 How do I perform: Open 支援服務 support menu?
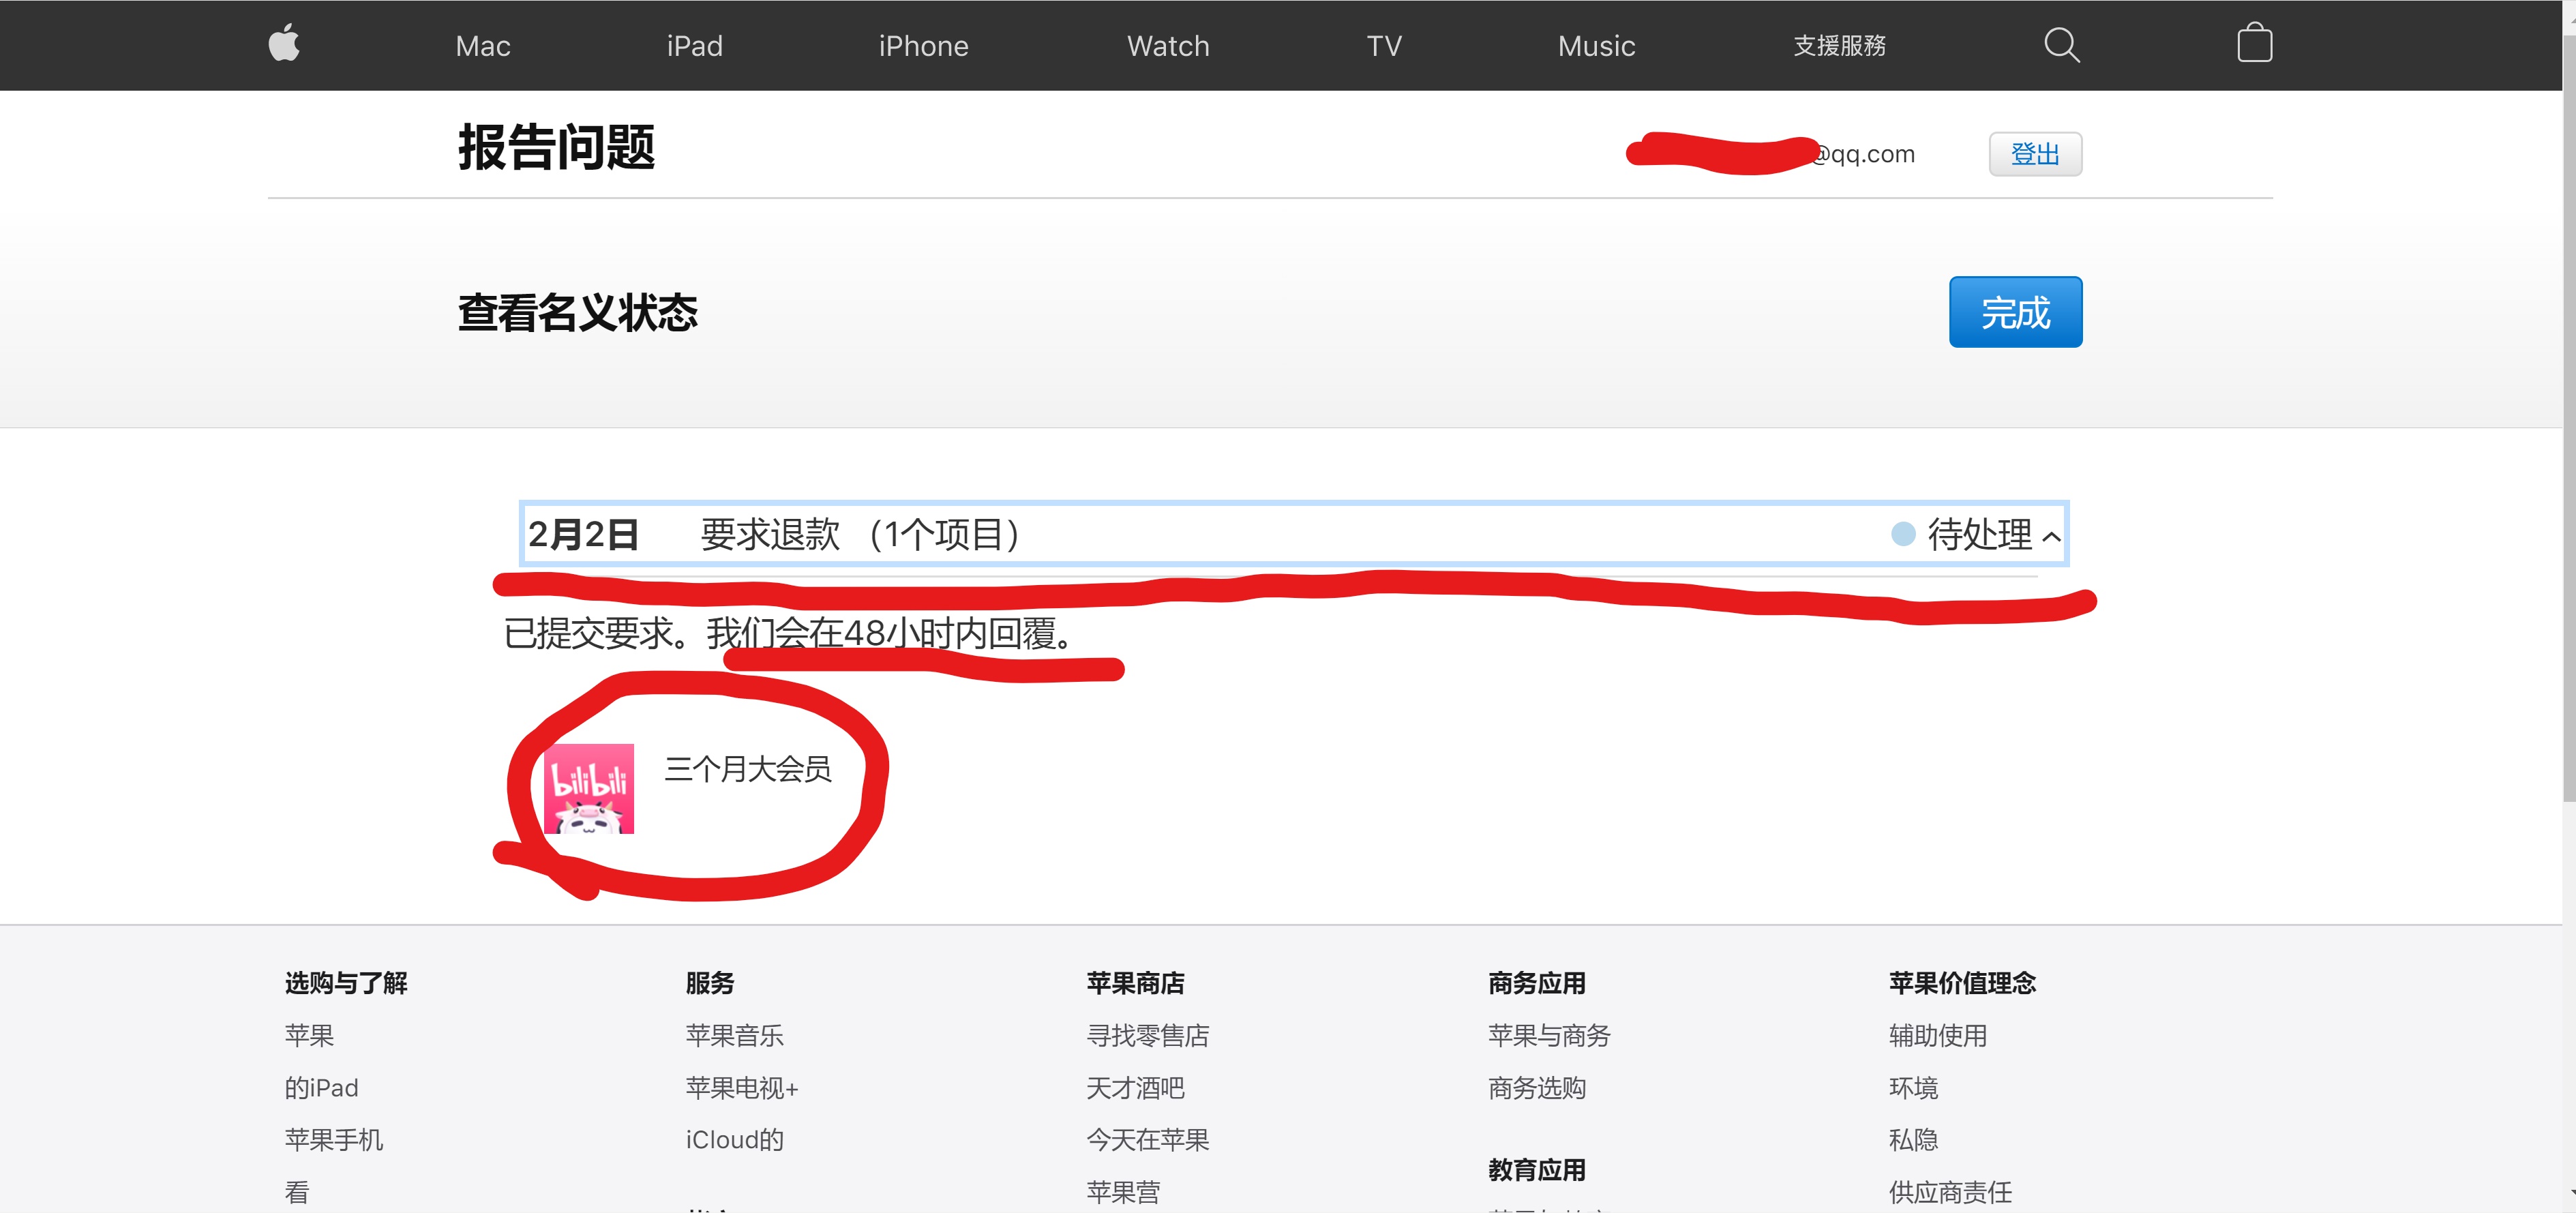(x=1839, y=46)
